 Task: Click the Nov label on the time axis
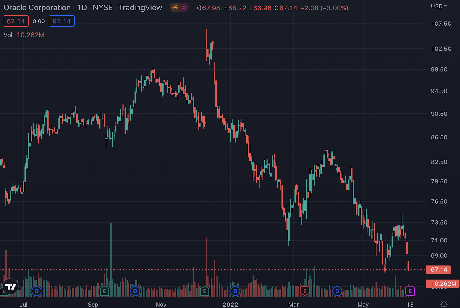click(x=161, y=304)
